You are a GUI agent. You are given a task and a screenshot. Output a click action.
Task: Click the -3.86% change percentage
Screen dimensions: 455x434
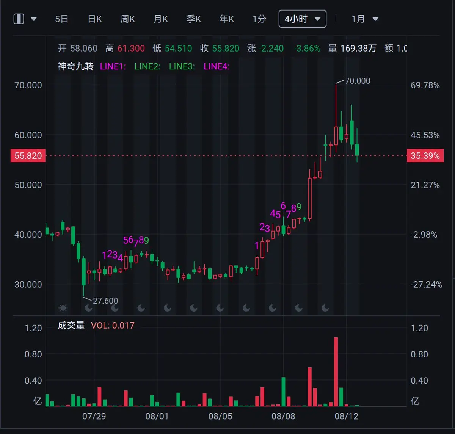[x=307, y=49]
